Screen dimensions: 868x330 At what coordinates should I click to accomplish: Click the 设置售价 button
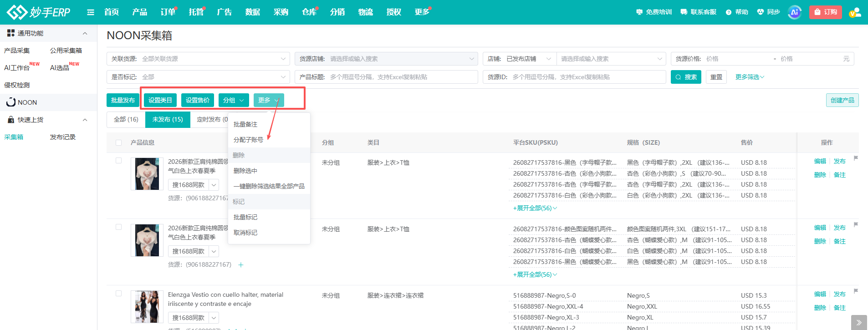click(x=198, y=100)
